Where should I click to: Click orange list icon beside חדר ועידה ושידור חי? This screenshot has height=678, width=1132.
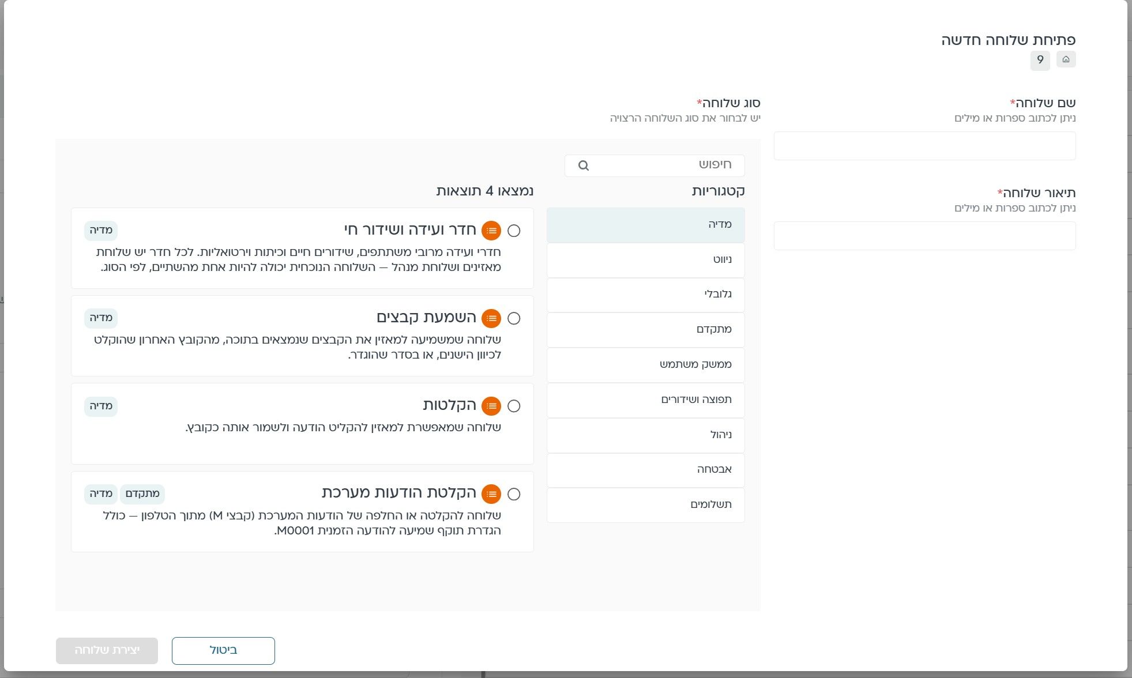click(x=491, y=231)
